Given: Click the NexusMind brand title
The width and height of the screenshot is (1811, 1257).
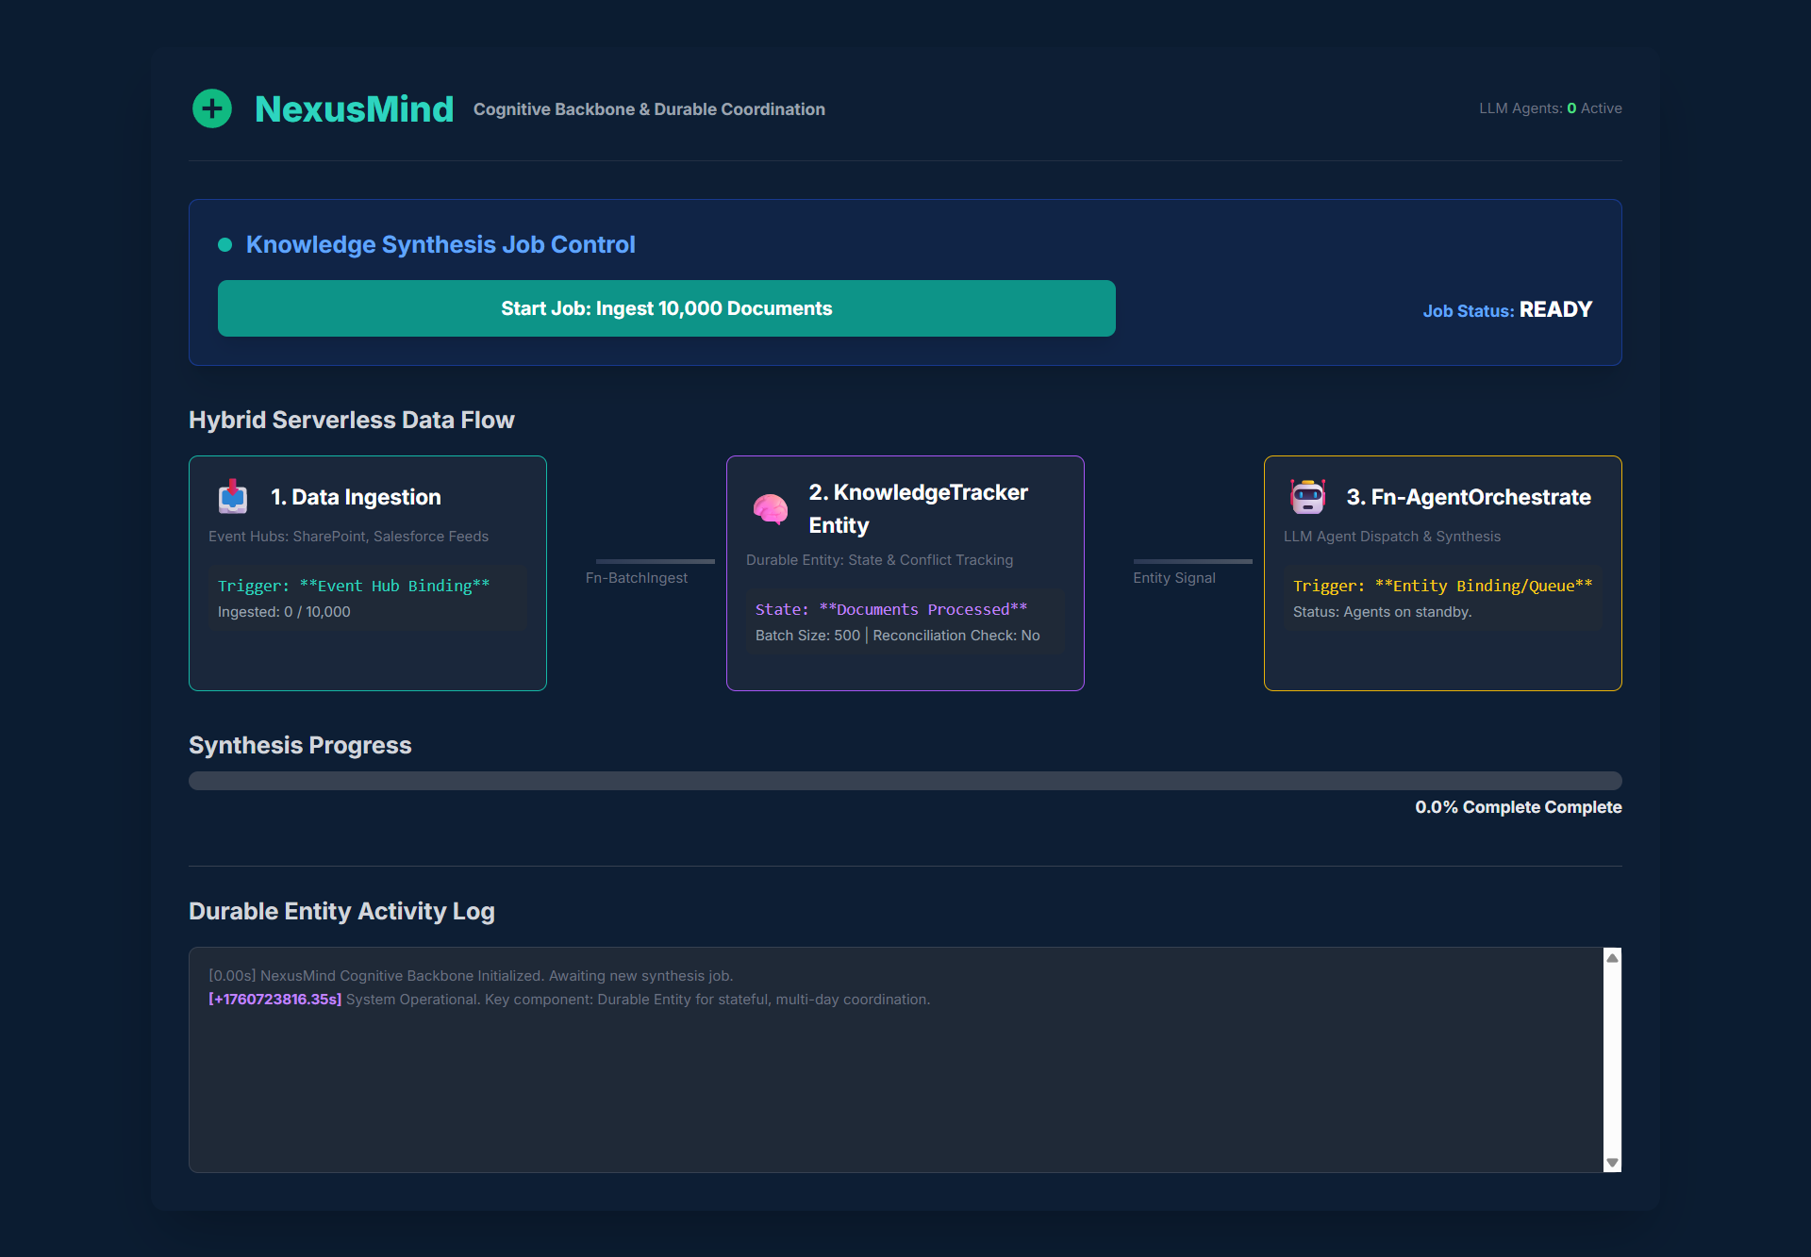Looking at the screenshot, I should pyautogui.click(x=354, y=109).
